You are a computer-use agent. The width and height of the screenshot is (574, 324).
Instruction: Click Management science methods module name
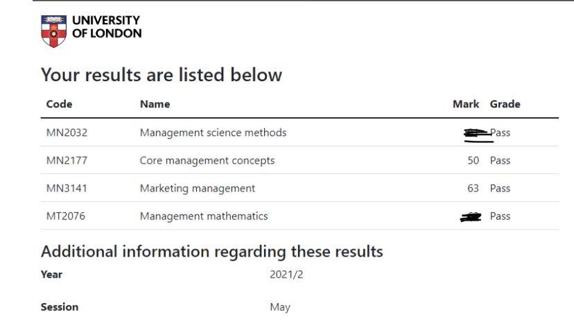[213, 133]
